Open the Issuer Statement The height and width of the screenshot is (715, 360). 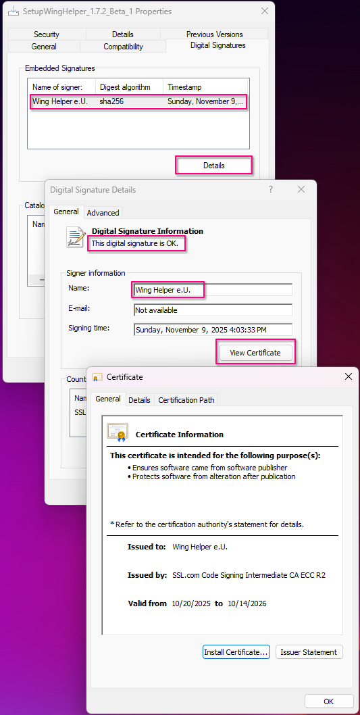[309, 652]
